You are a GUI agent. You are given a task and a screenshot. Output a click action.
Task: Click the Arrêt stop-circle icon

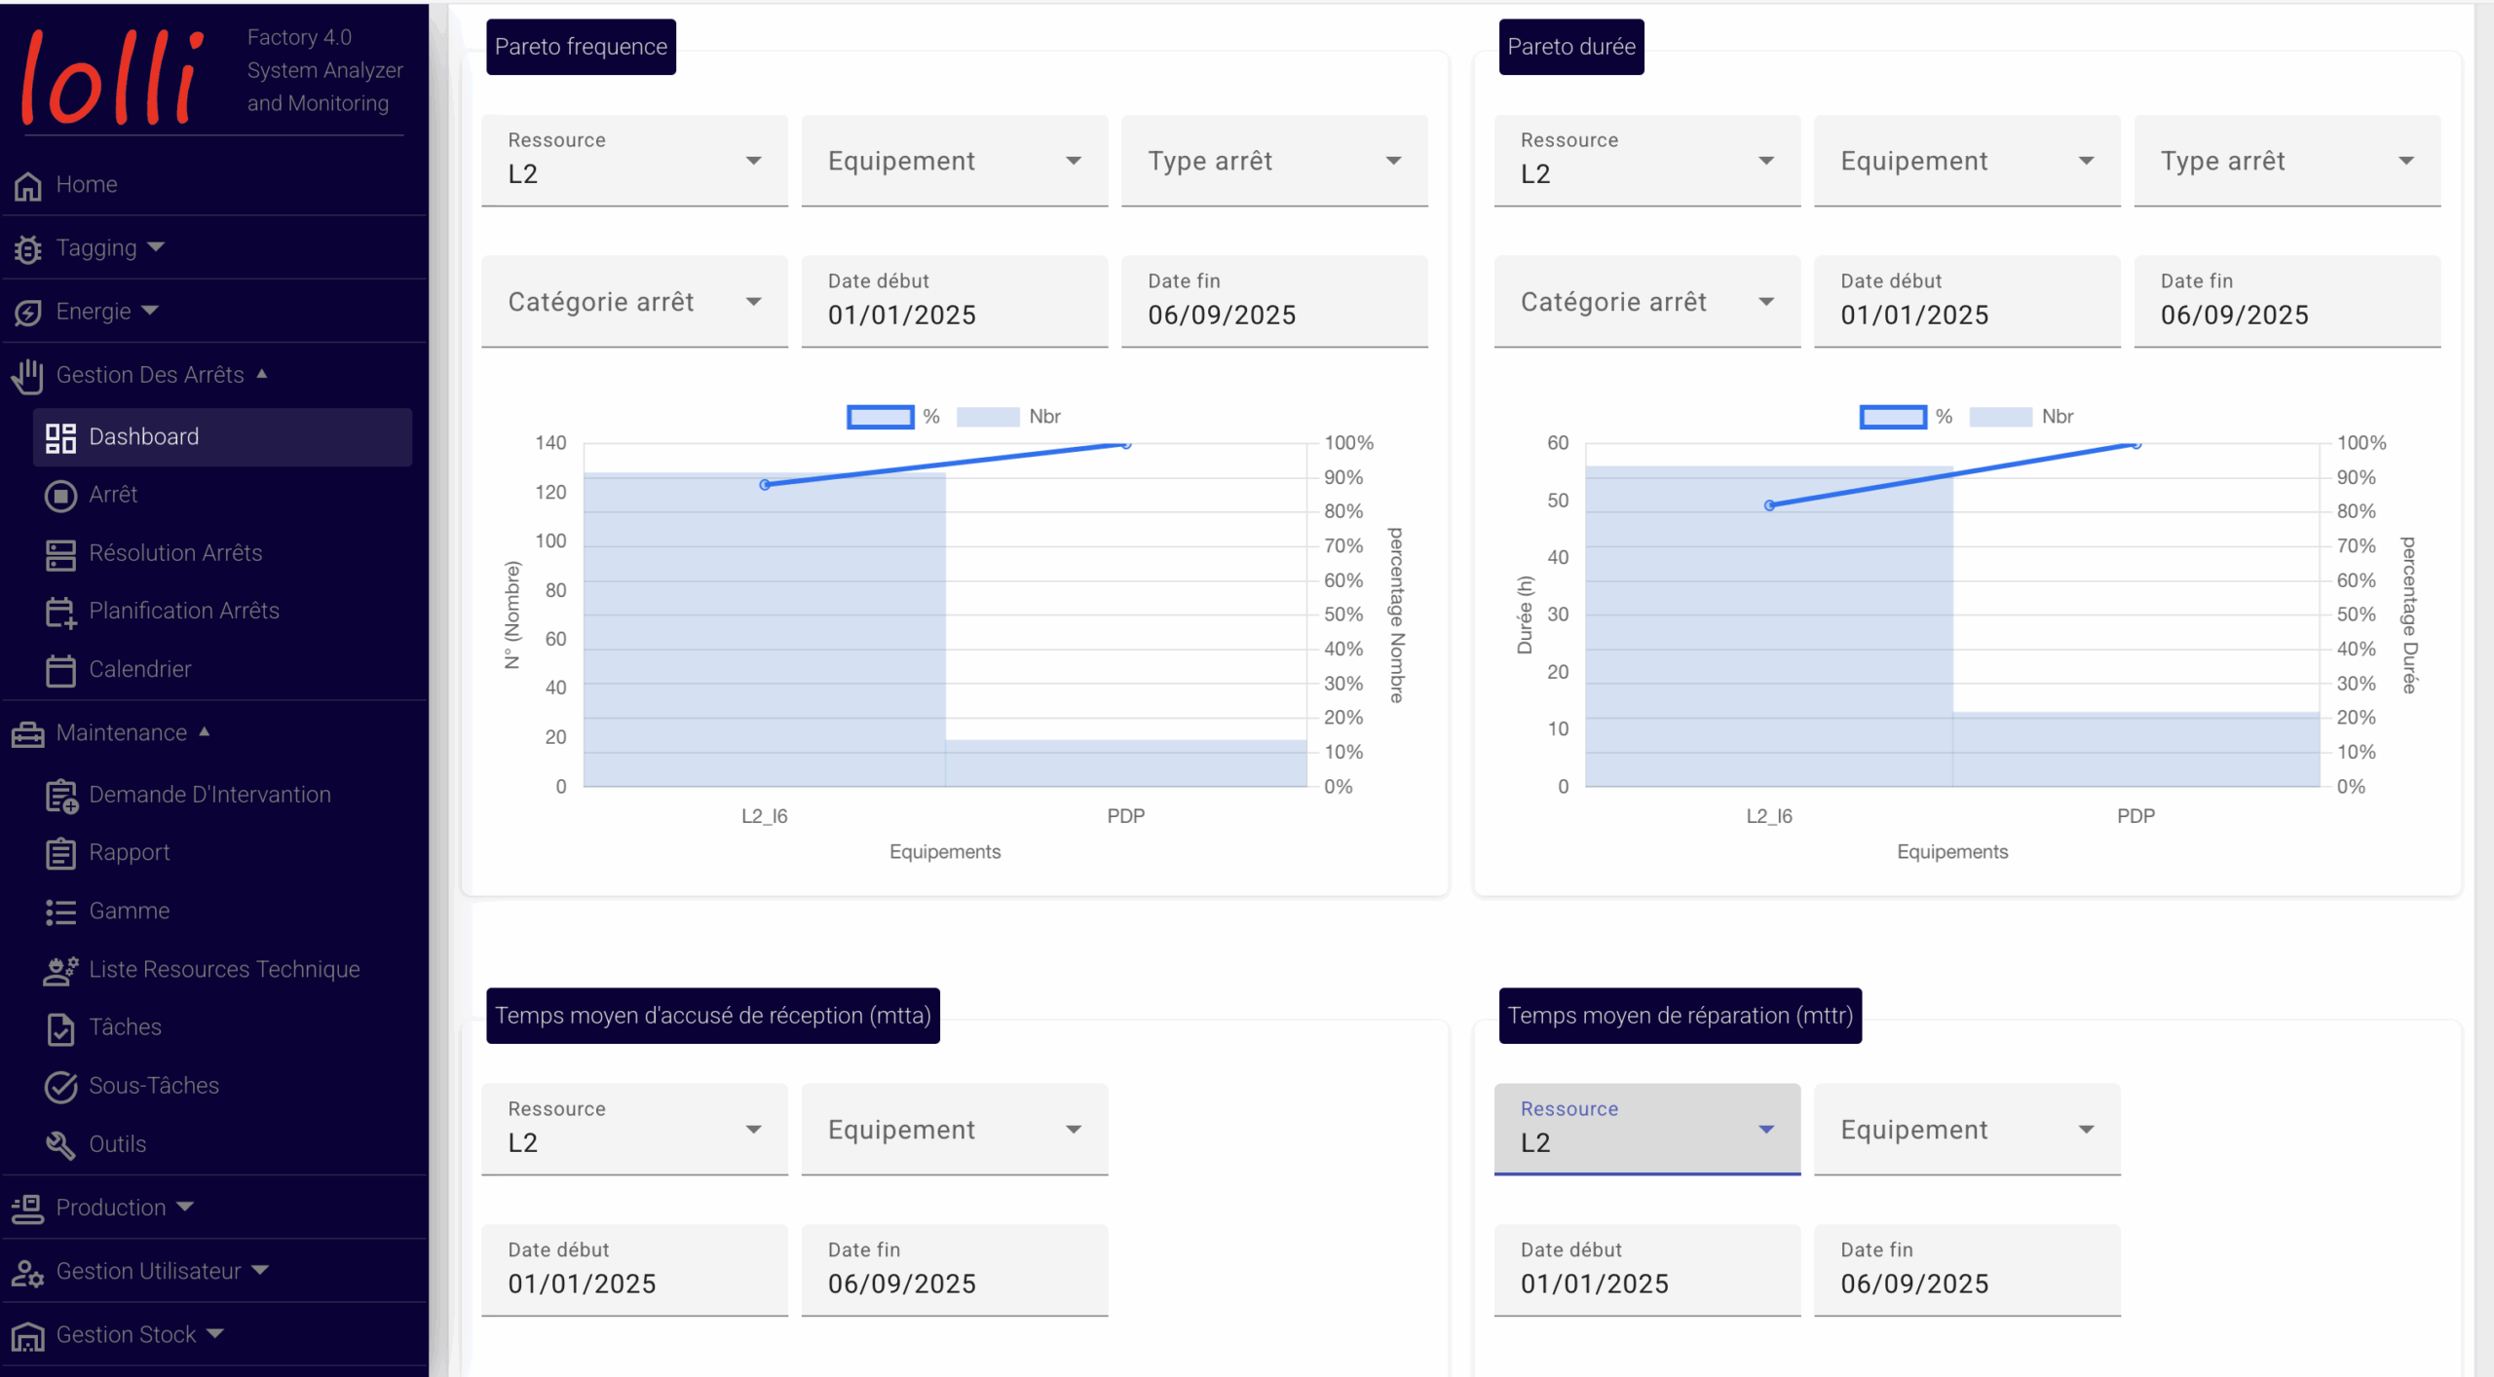(60, 496)
